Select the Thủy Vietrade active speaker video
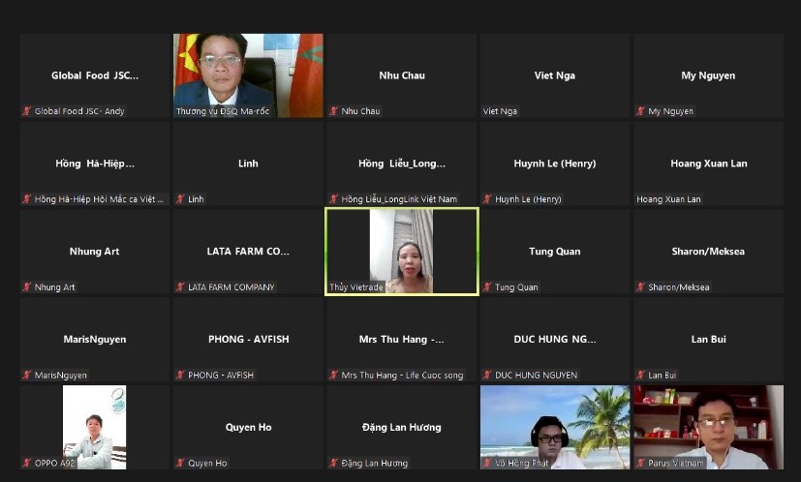This screenshot has height=482, width=801. [x=401, y=251]
